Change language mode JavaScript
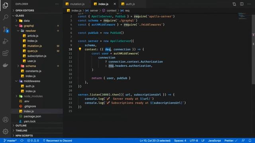This screenshot has height=143, width=255. click(214, 141)
